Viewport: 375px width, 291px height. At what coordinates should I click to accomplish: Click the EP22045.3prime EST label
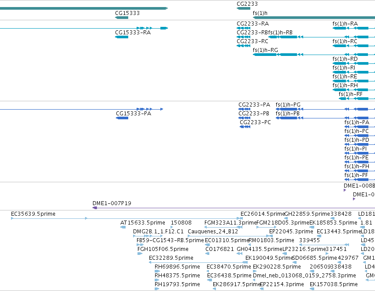(291, 232)
